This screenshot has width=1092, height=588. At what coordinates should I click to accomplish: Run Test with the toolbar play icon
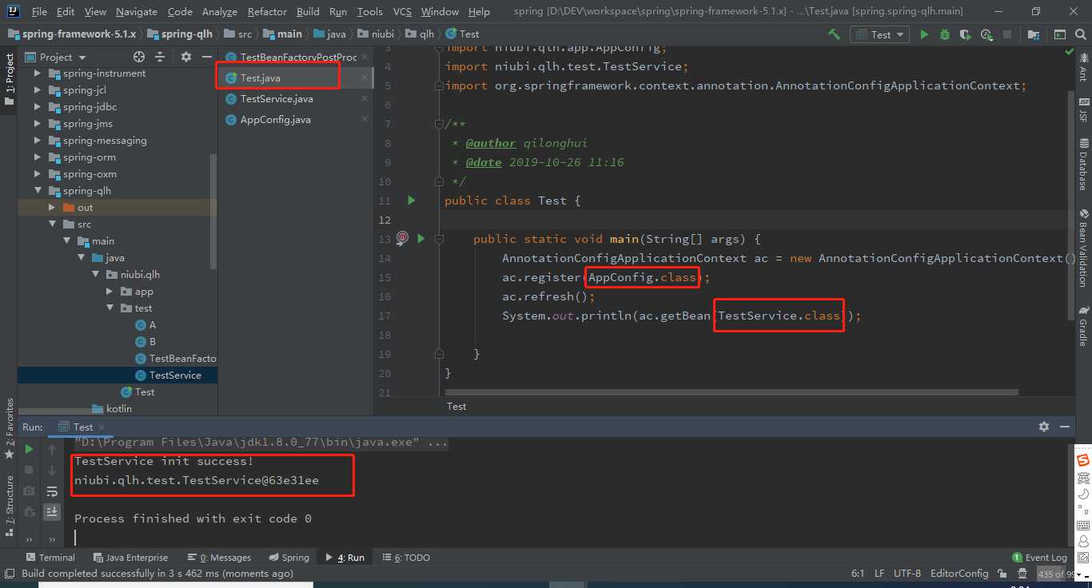coord(924,34)
